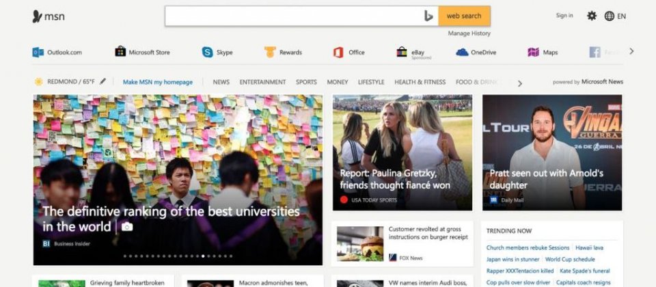Click the EN language label
The image size is (656, 287).
(x=622, y=16)
